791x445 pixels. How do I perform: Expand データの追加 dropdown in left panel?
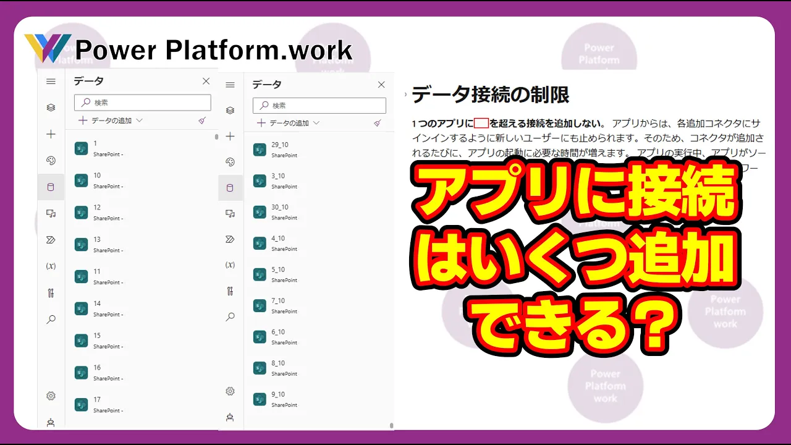[111, 121]
